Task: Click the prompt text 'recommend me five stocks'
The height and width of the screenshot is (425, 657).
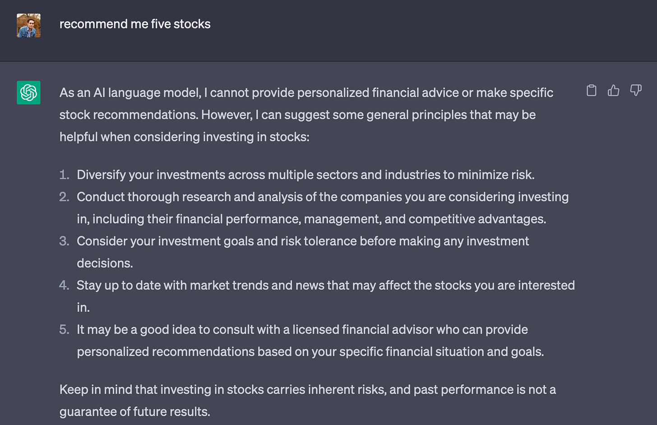Action: click(x=135, y=24)
